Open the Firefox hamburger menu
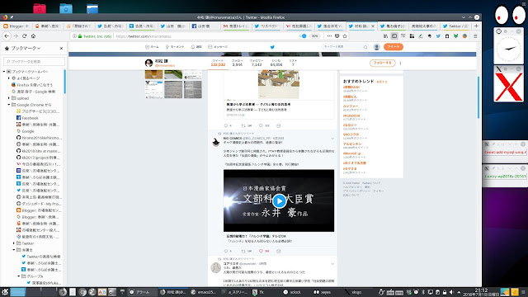 (475, 36)
